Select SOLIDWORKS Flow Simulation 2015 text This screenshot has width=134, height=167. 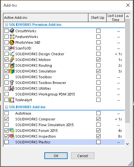pos(44,125)
